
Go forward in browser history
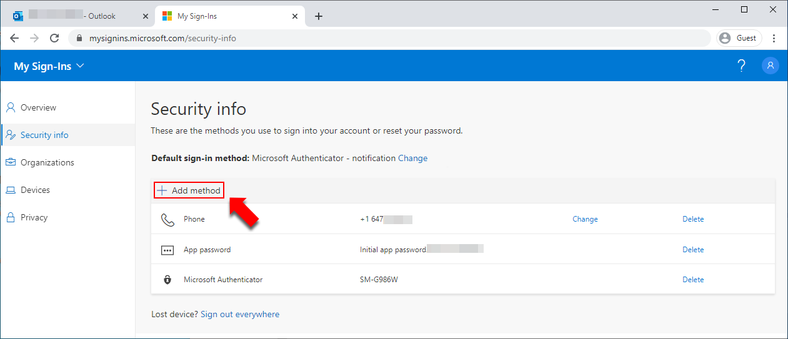(34, 38)
